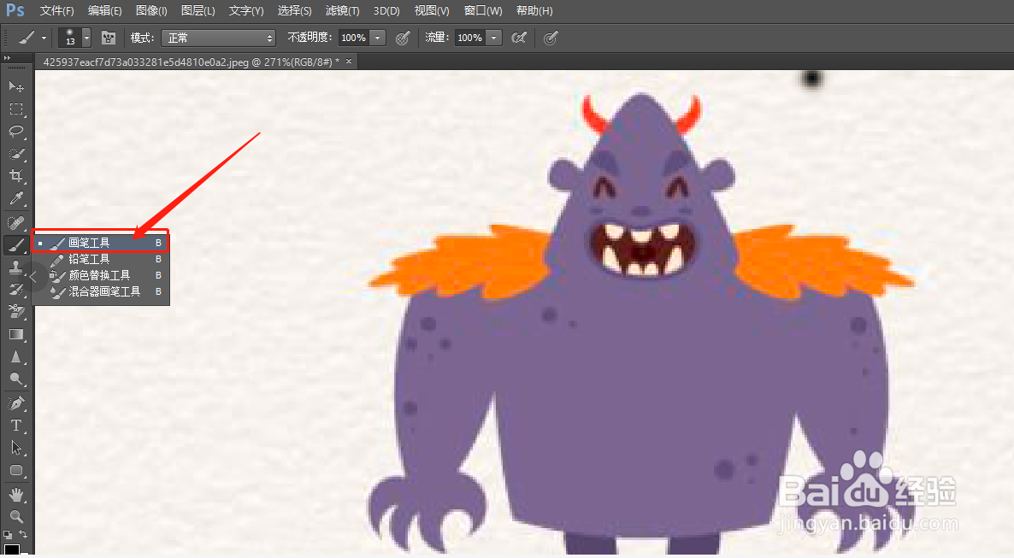Open the 文字(Y) menu
Screen dimensions: 1014x558
[x=246, y=11]
